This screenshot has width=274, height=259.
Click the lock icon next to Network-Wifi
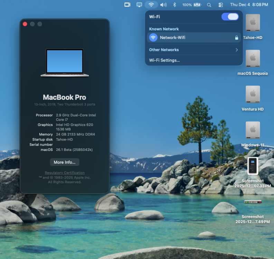click(236, 38)
